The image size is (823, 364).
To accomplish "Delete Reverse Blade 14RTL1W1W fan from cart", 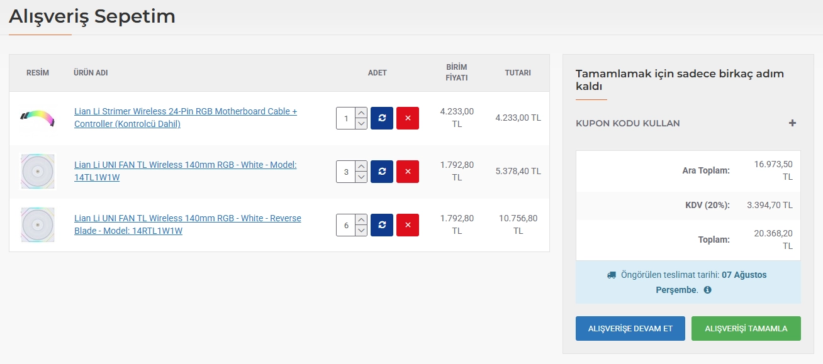I will (x=408, y=224).
